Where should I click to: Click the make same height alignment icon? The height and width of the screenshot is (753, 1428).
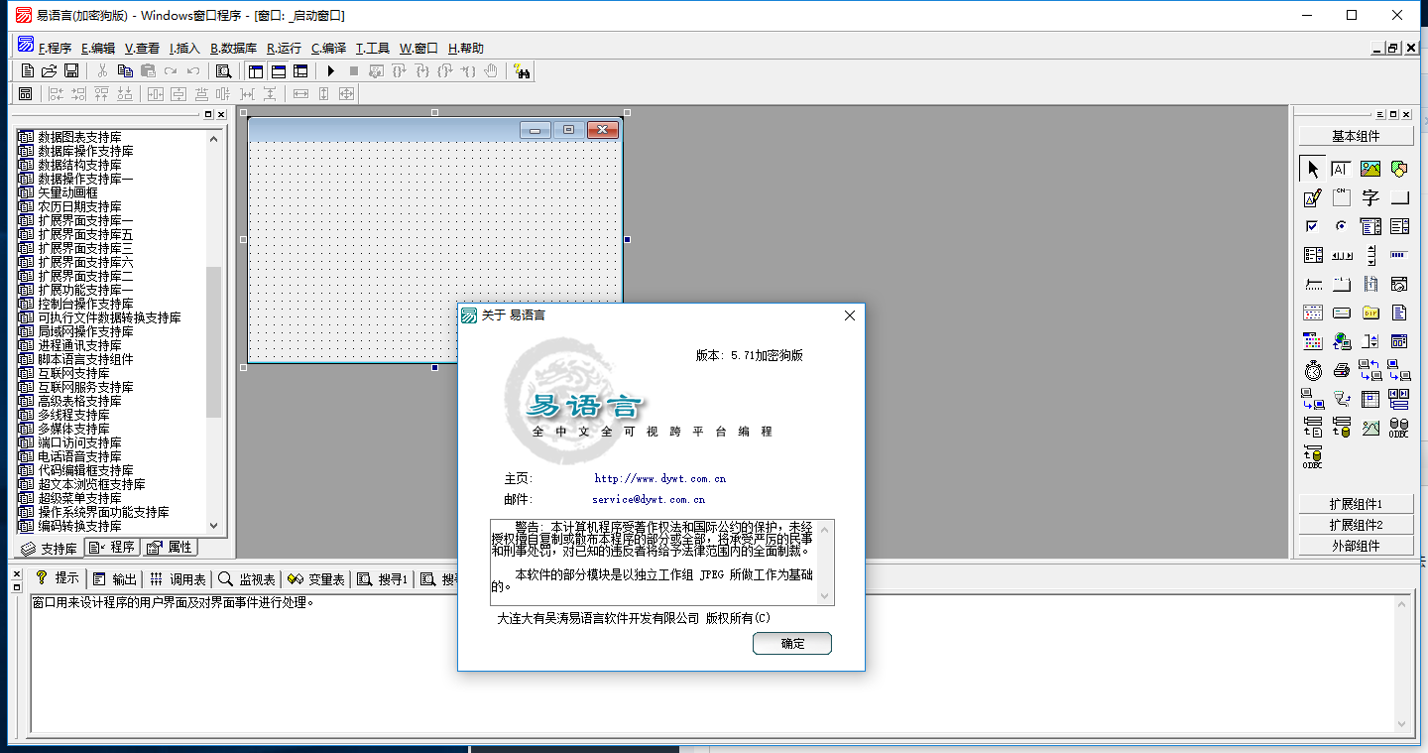click(323, 93)
